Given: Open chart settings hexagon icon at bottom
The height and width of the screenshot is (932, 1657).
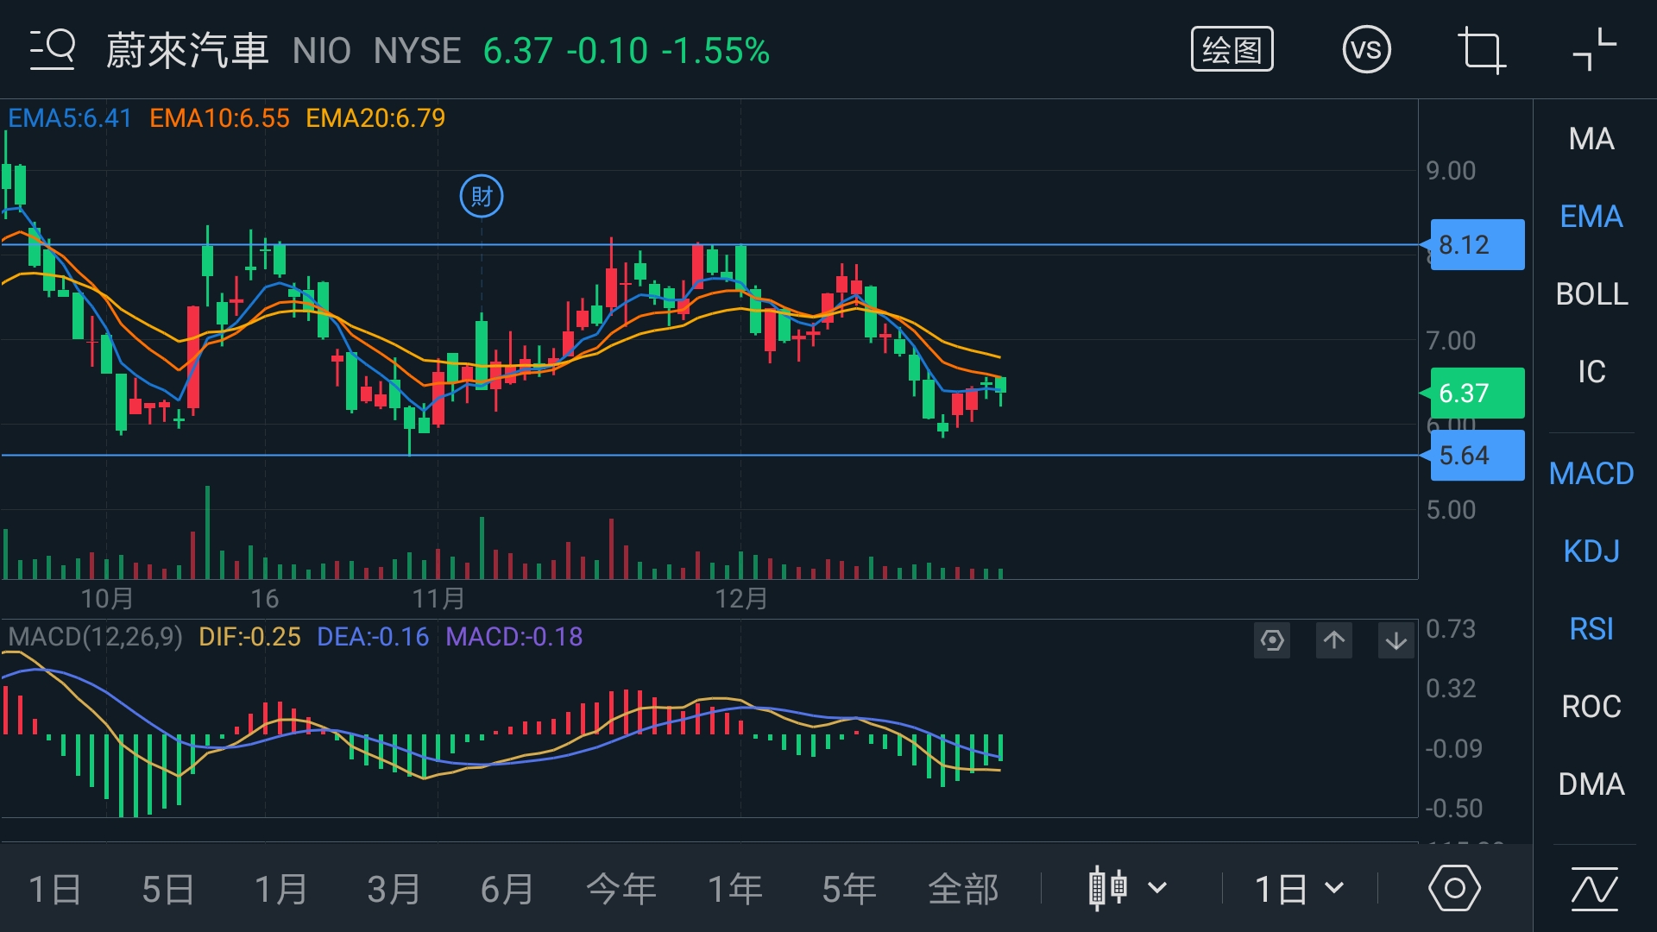Looking at the screenshot, I should (x=1454, y=888).
